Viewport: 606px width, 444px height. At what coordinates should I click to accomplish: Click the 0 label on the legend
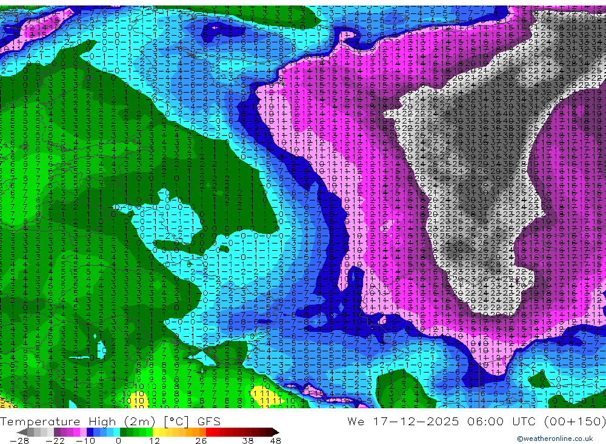119,441
